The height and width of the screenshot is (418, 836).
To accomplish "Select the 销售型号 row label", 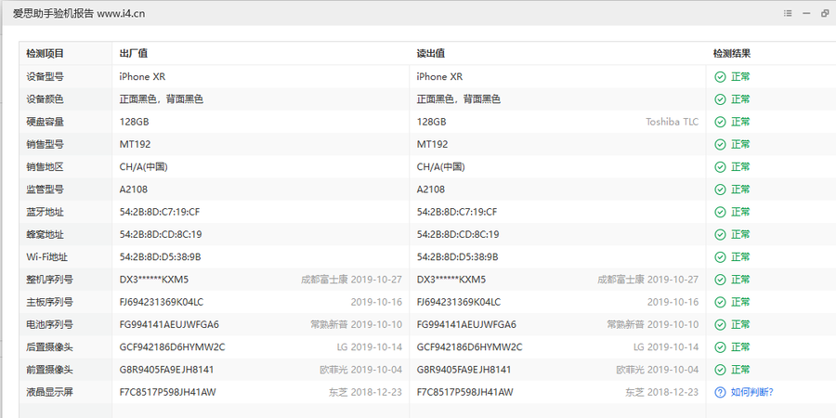I will pyautogui.click(x=46, y=145).
